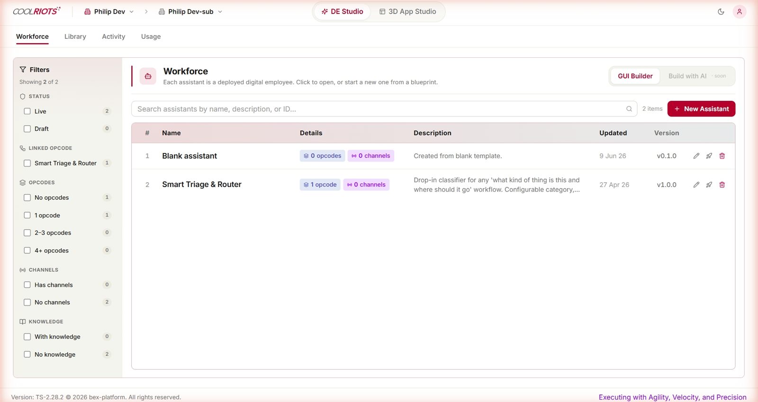Click the '1 opcode' badge on Smart Triage
Image resolution: width=758 pixels, height=402 pixels.
coord(320,185)
